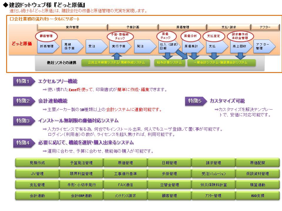
Task: Click the 公共土木積算システム・見積作成システム bar
Action: (x=116, y=63)
